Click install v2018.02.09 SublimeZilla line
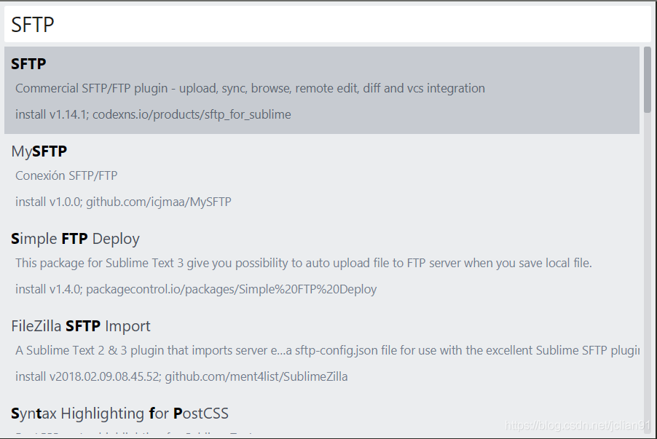 click(x=181, y=376)
